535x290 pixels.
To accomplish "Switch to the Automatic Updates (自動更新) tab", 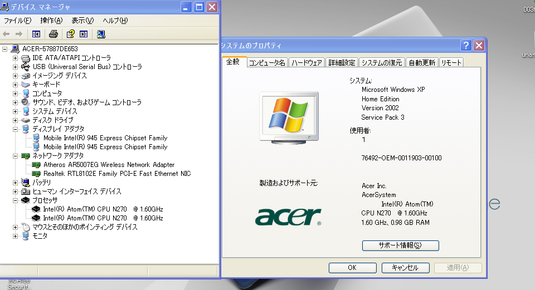I will [x=422, y=63].
